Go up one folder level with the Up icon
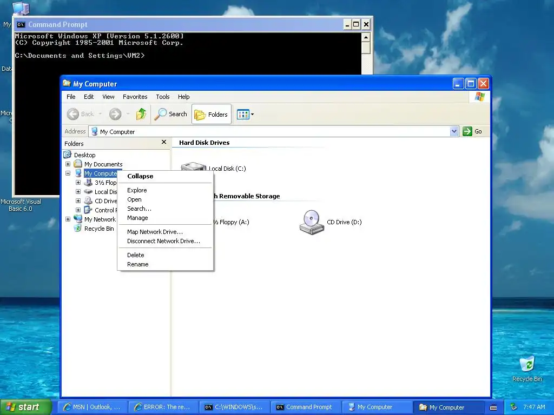The image size is (554, 415). pos(141,114)
